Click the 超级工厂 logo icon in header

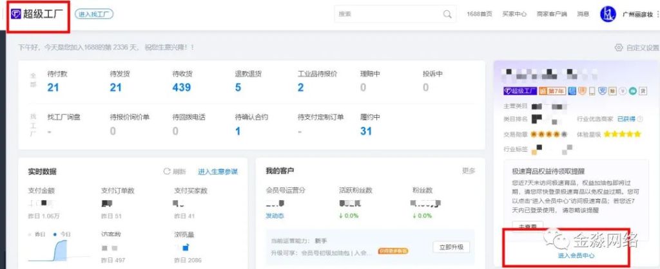coord(16,14)
